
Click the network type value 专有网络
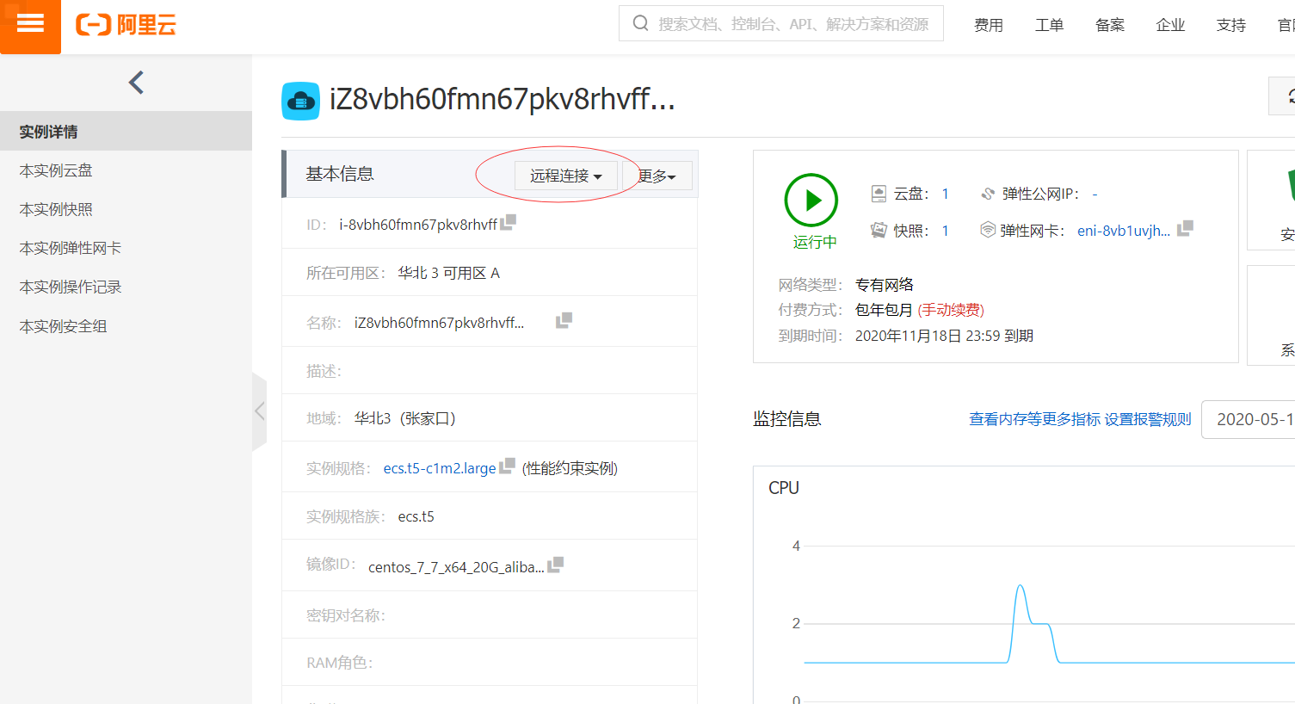coord(885,284)
